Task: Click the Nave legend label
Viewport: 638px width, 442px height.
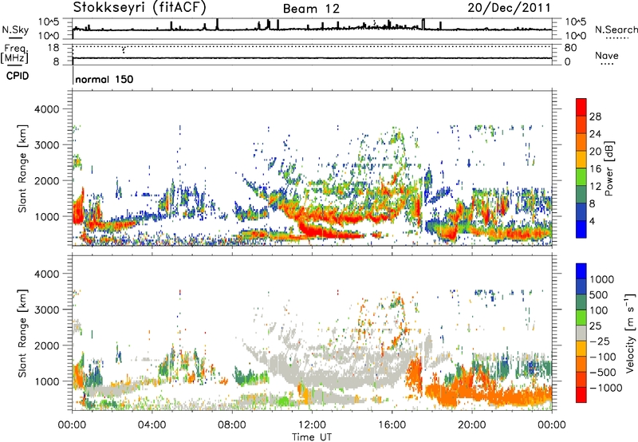Action: click(607, 55)
